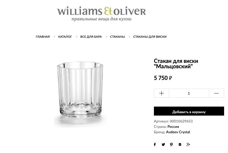
Task: Go to ГЛАВНАЯ breadcrumb
Action: click(43, 37)
